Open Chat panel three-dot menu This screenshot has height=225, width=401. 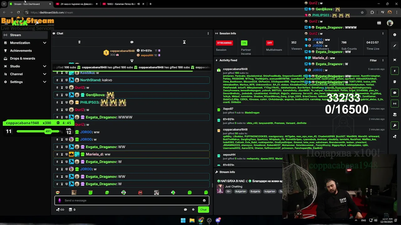coord(208,33)
